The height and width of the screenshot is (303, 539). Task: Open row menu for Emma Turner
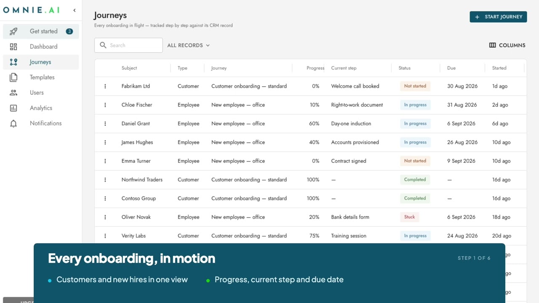[105, 161]
